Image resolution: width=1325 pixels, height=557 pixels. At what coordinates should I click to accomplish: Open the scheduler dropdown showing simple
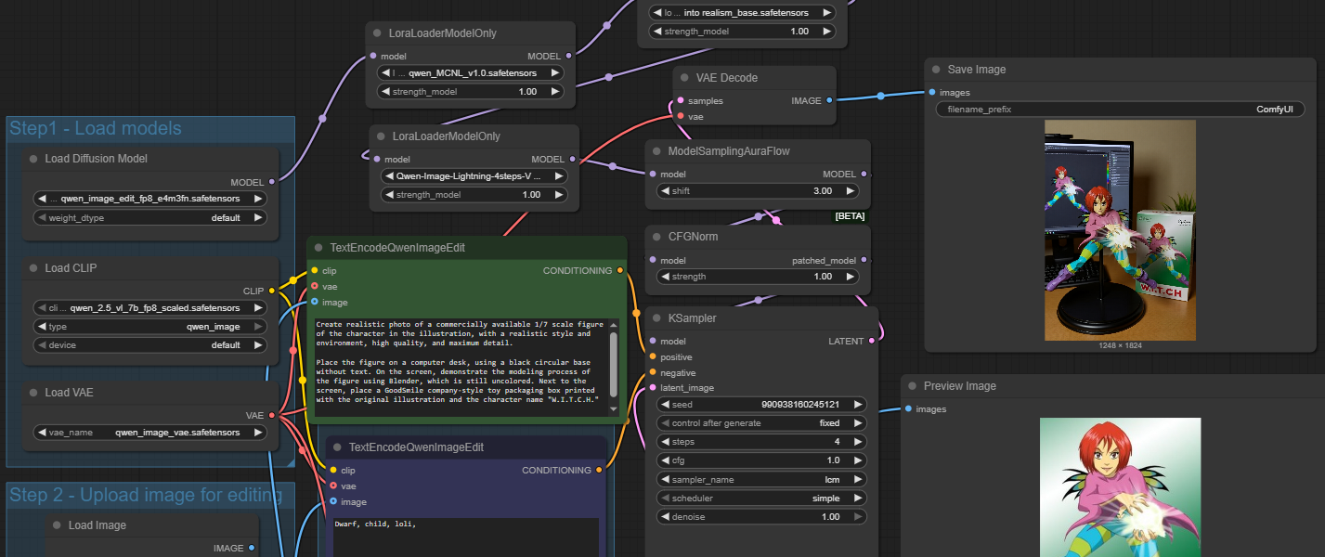click(761, 498)
